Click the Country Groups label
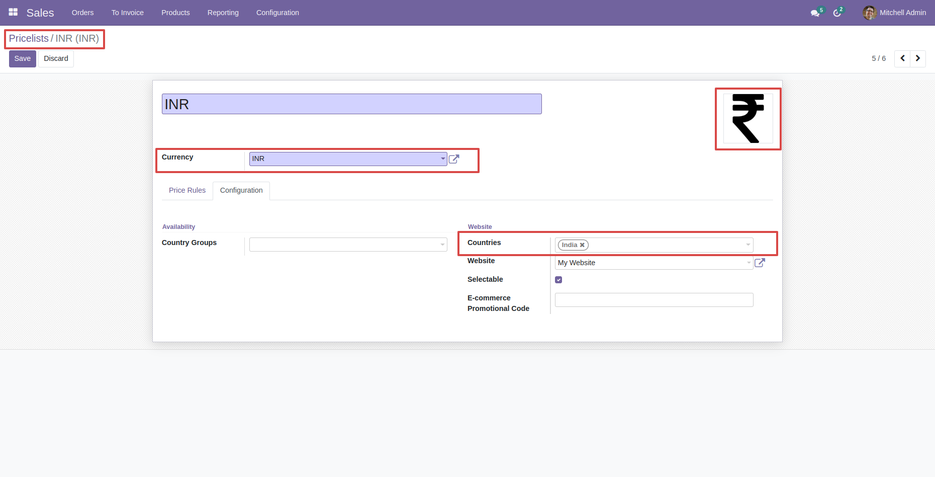935x477 pixels. click(189, 243)
